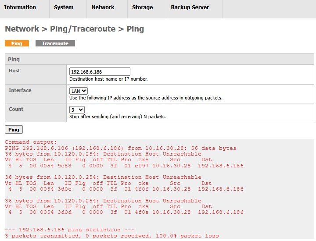Viewport: 316px width, 241px height.
Task: Click the Count field label
Action: 16,109
